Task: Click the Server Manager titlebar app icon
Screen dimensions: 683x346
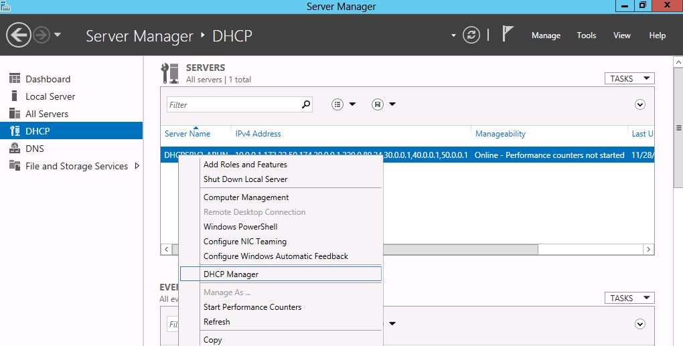Action: point(5,5)
